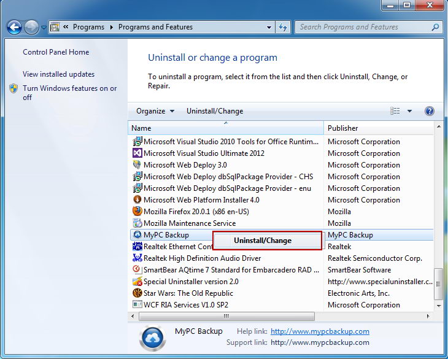Select Special Uninstaller version 2.0 icon
The height and width of the screenshot is (359, 448).
click(137, 281)
